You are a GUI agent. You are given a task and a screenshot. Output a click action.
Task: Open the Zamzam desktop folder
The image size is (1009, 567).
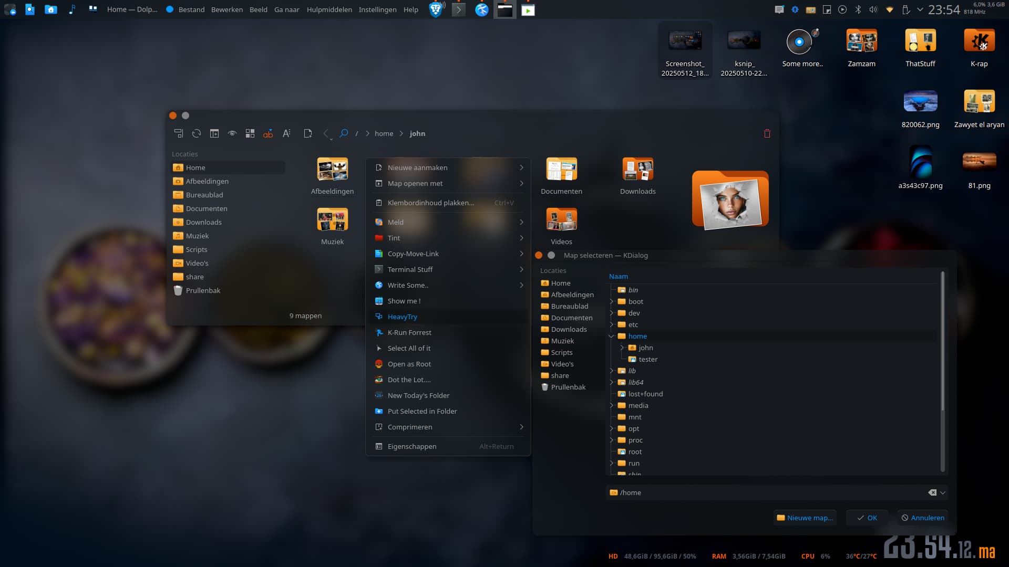(861, 48)
